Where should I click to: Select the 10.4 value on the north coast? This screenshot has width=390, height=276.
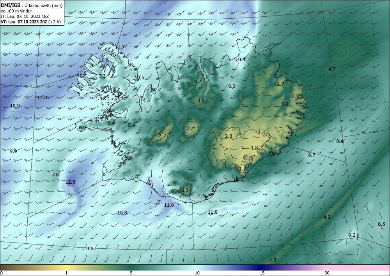coord(240,59)
